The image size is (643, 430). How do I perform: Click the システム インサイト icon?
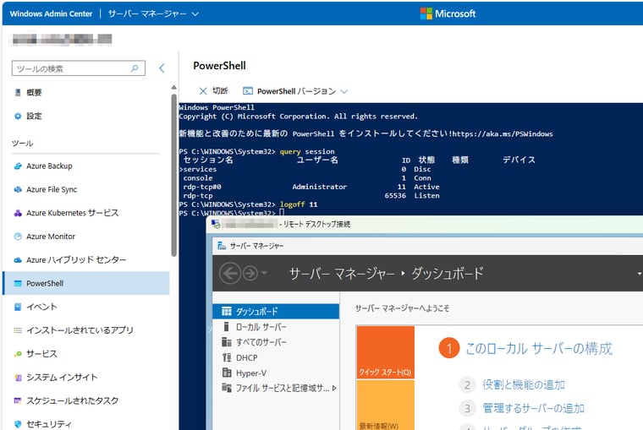click(x=18, y=377)
